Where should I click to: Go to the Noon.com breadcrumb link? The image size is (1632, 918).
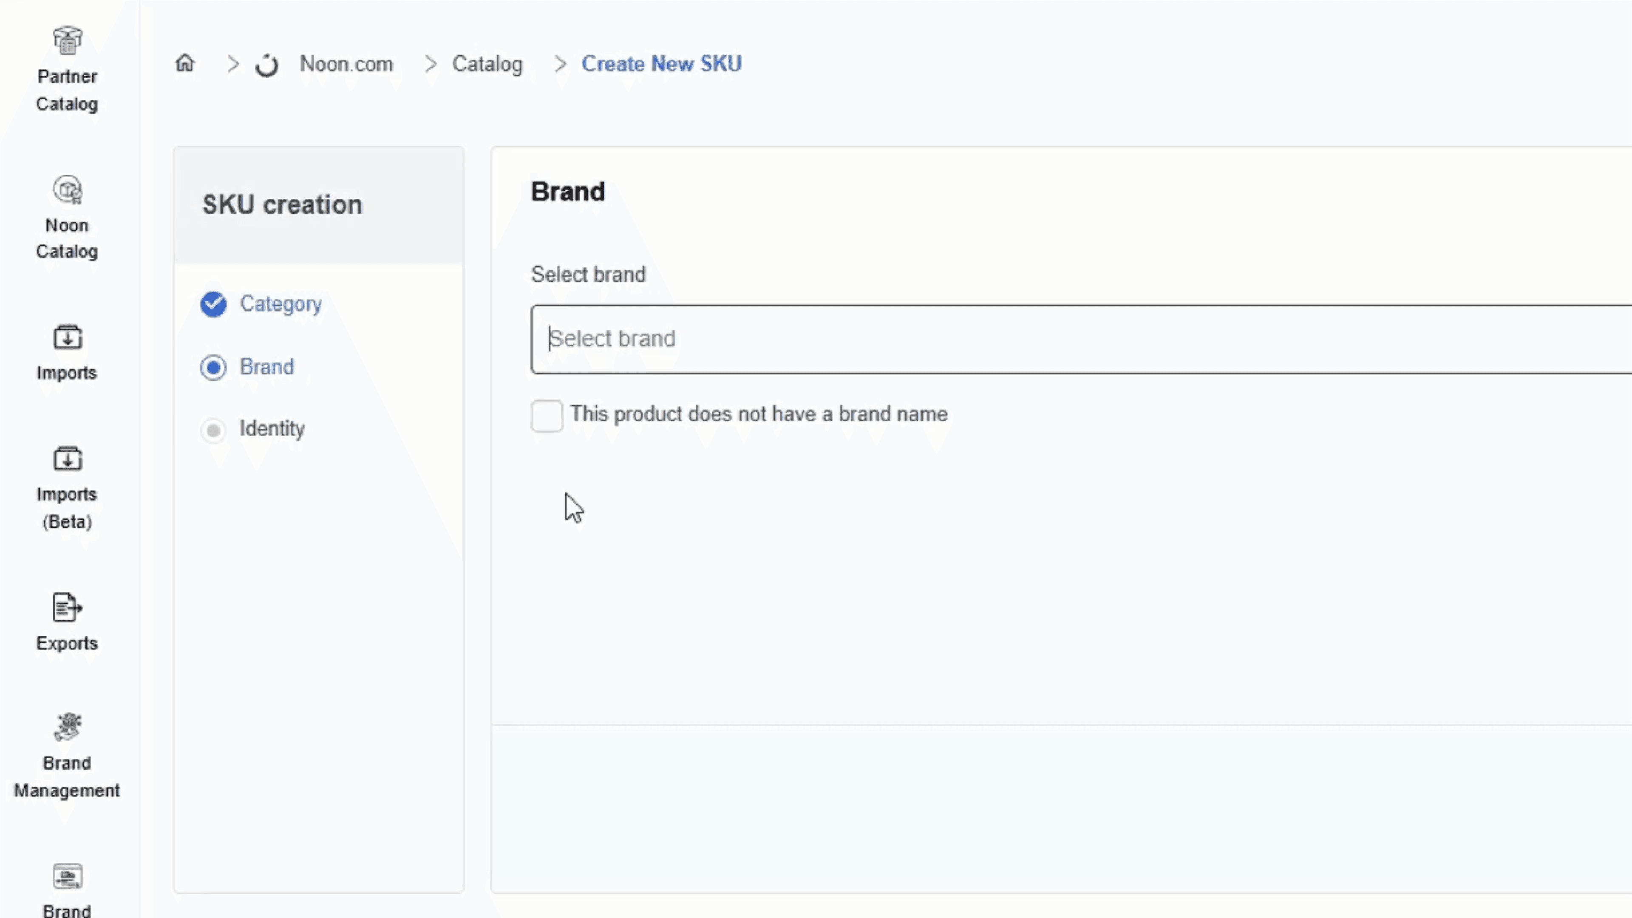[x=346, y=64]
